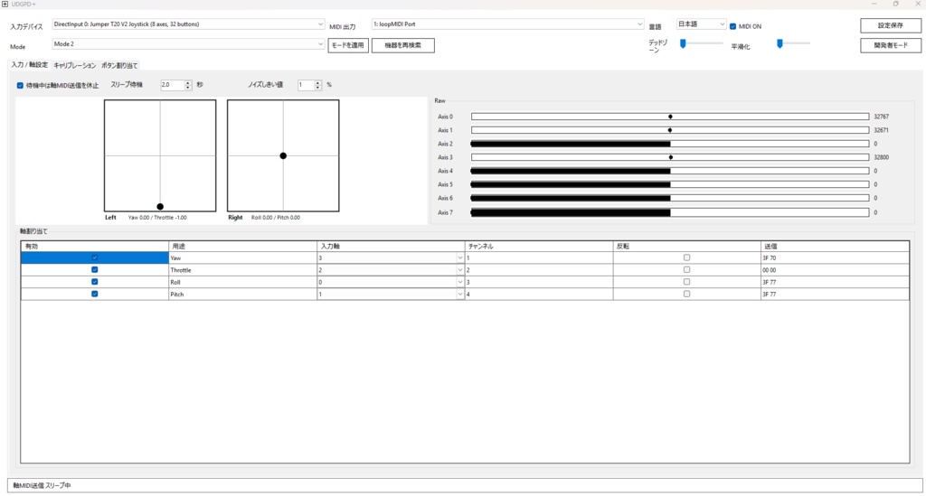
Task: Increase ノイズしきい値 with up arrow
Action: pos(317,82)
